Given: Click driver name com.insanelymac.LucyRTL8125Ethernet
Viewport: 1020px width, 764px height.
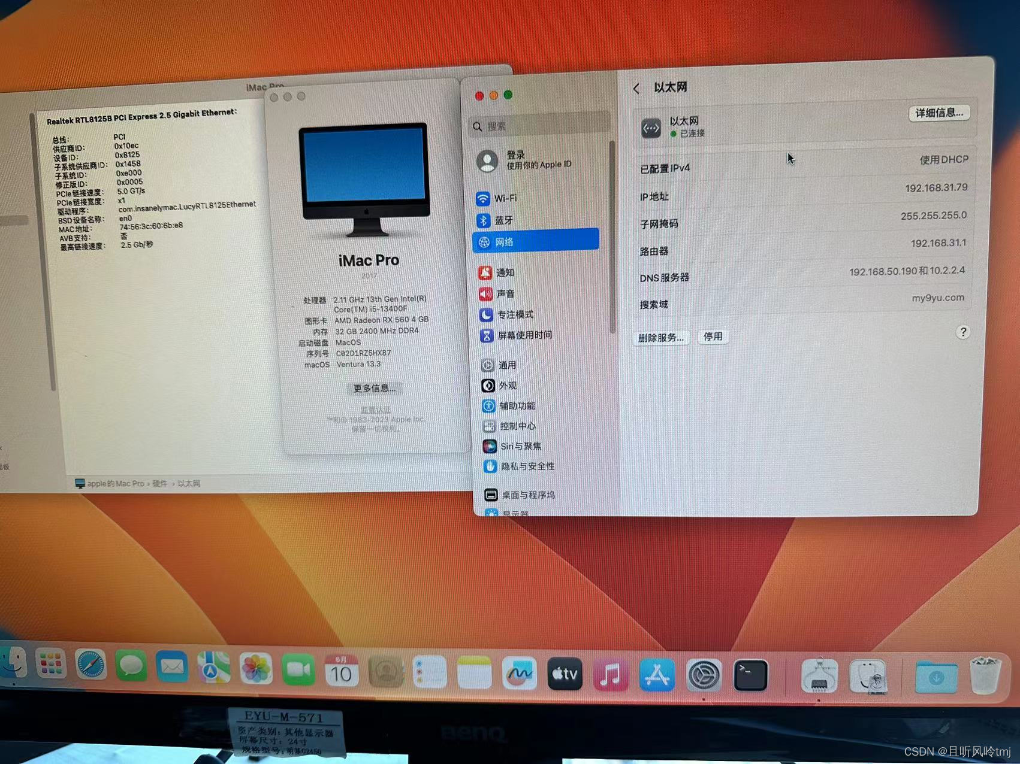Looking at the screenshot, I should 187,207.
